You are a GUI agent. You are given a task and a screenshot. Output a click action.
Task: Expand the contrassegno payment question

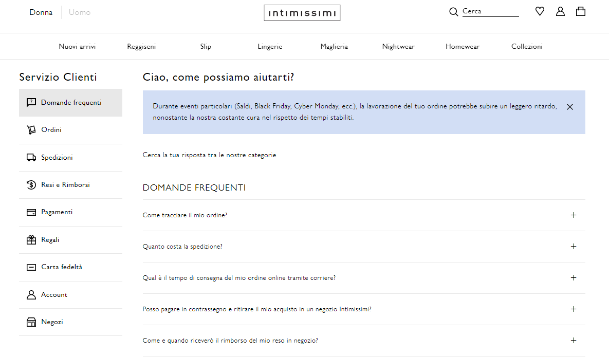point(574,309)
